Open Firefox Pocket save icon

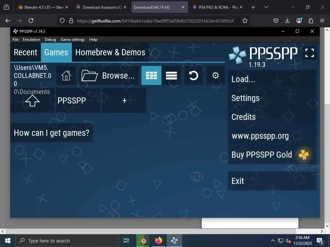[276, 21]
